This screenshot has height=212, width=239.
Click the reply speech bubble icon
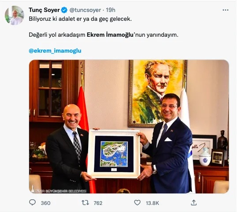[x=32, y=203]
